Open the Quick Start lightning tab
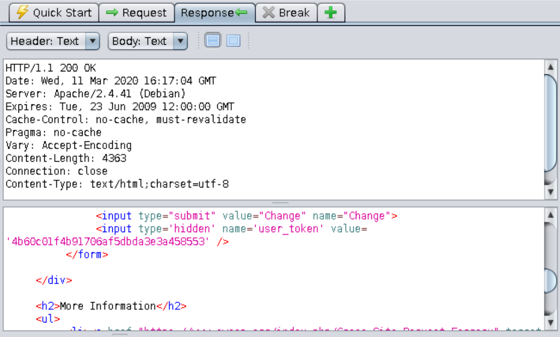560x337 pixels. tap(53, 13)
